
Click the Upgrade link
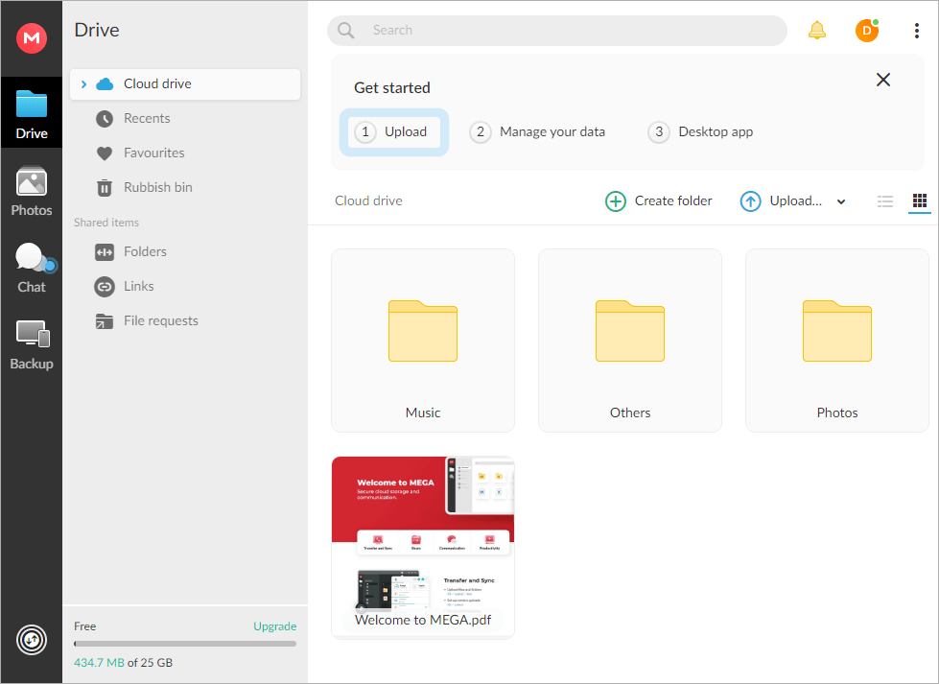click(x=274, y=626)
